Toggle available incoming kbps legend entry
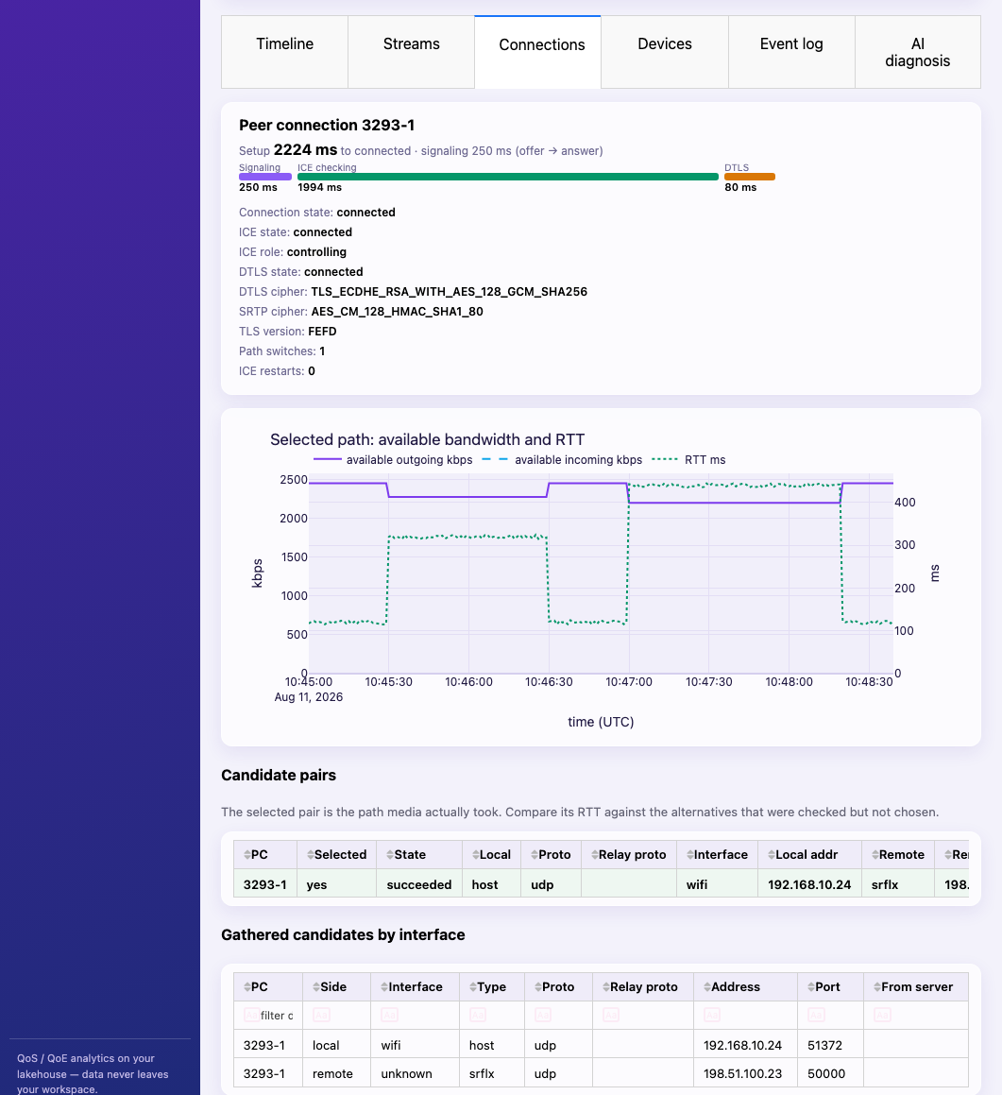This screenshot has width=1002, height=1095. click(562, 459)
